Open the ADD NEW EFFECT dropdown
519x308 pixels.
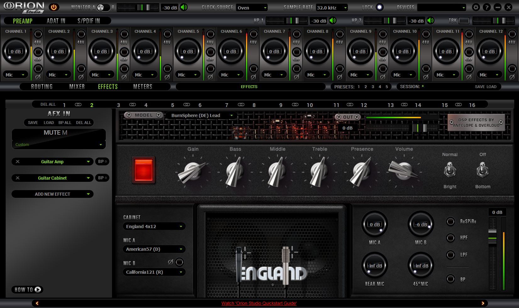(x=53, y=194)
